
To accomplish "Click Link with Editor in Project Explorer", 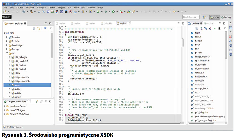I will (39, 28).
